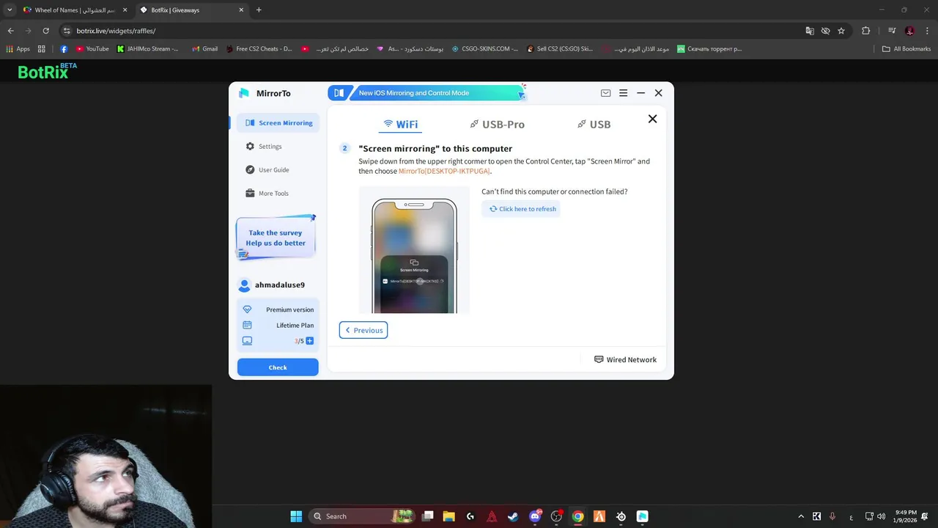This screenshot has width=938, height=528.
Task: Open the translate page icon
Action: click(x=810, y=31)
